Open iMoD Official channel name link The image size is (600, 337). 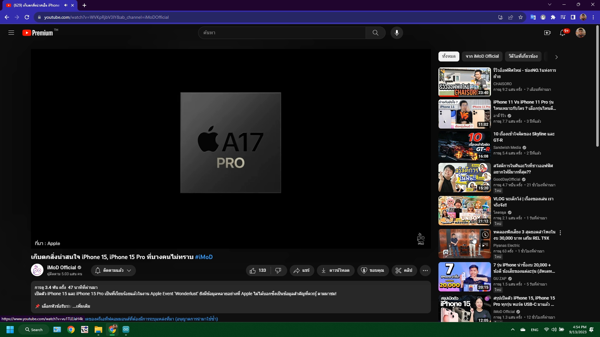pyautogui.click(x=62, y=267)
